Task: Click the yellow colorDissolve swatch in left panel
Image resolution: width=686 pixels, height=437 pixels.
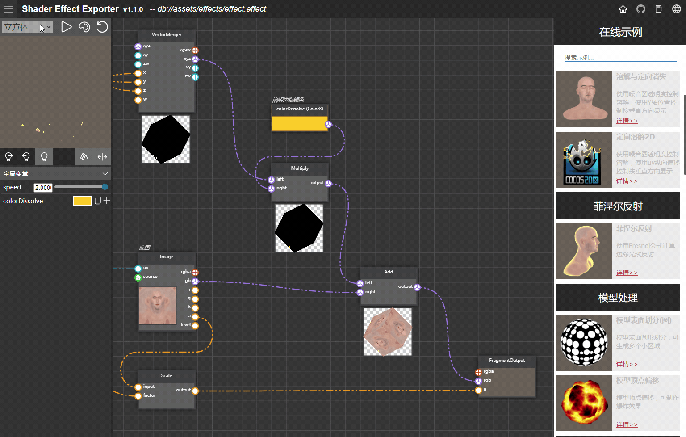Action: (82, 201)
